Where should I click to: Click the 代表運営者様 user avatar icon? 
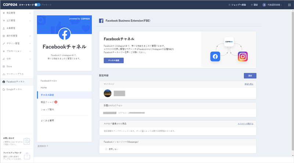264,5
